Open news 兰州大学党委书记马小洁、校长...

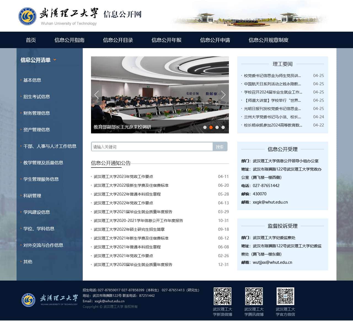coord(272,117)
